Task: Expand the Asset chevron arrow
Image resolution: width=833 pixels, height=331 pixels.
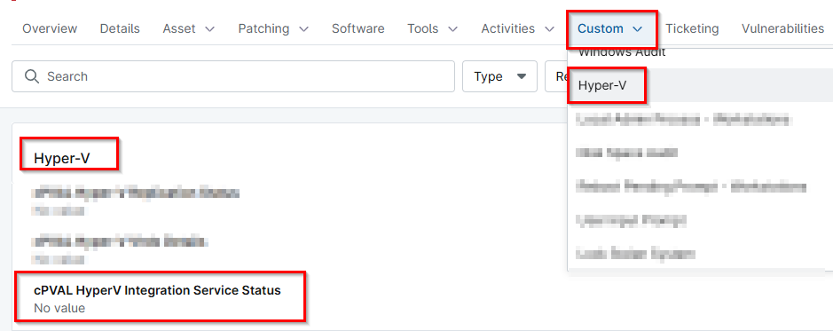Action: (209, 29)
